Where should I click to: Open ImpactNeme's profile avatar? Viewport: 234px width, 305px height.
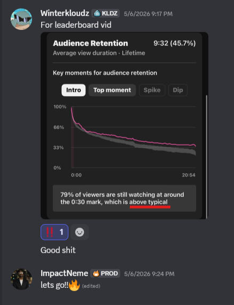pos(21,279)
